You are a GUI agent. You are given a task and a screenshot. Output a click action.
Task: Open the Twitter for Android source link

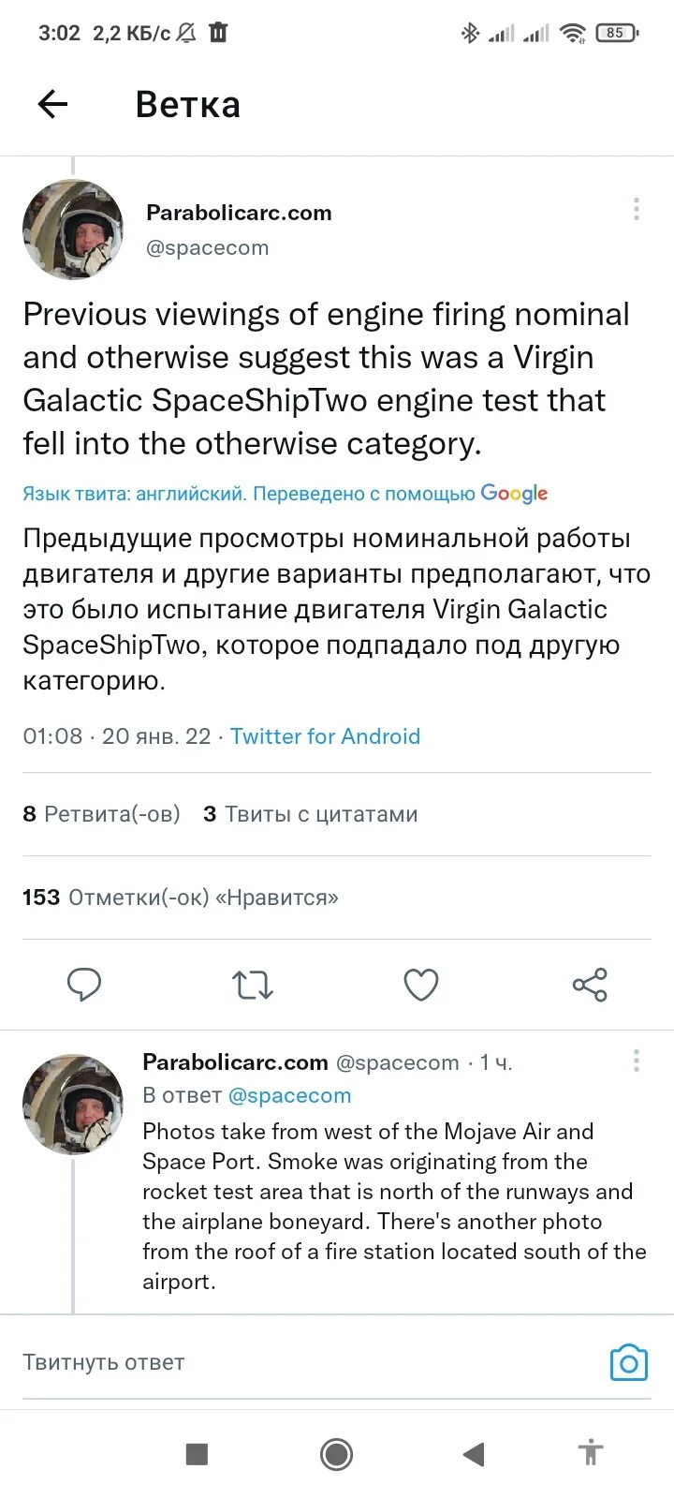325,736
